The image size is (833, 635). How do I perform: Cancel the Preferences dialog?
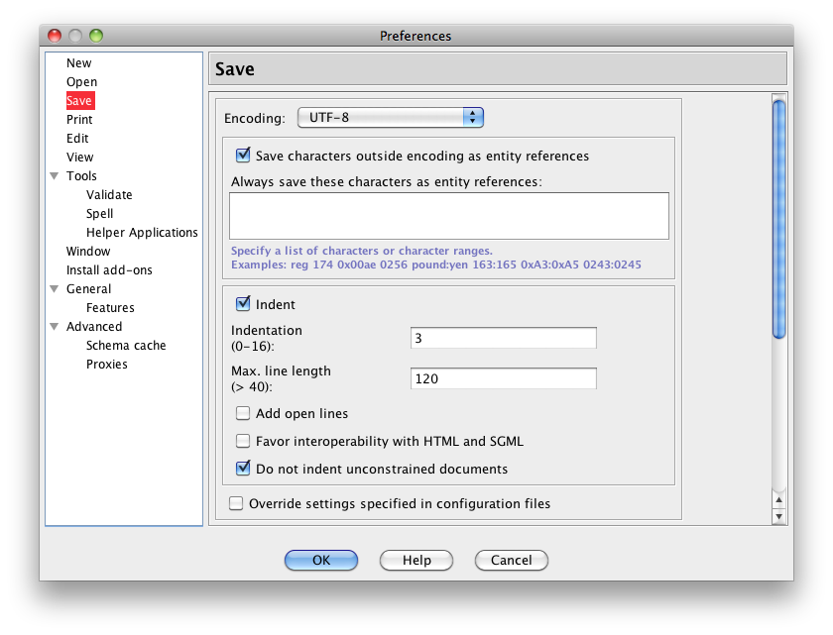(511, 560)
